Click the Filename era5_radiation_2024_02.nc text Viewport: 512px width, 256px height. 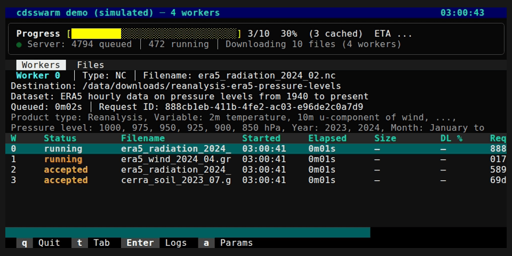pyautogui.click(x=239, y=76)
